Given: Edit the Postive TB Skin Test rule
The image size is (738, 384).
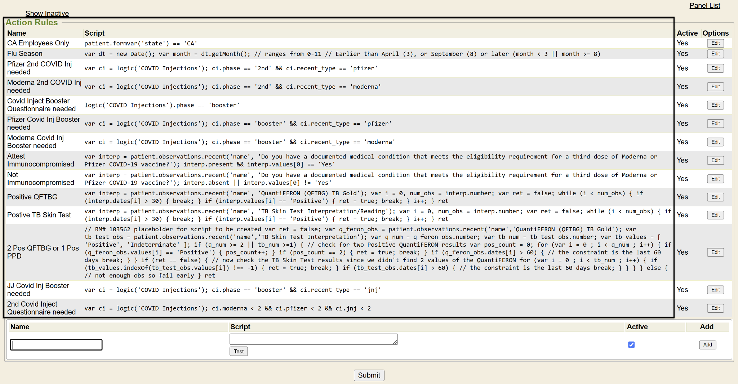Looking at the screenshot, I should pyautogui.click(x=715, y=215).
